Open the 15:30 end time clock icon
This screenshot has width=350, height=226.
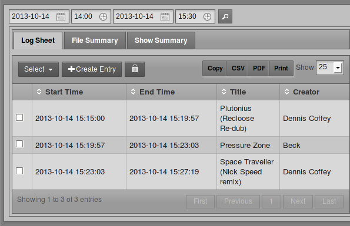208,16
